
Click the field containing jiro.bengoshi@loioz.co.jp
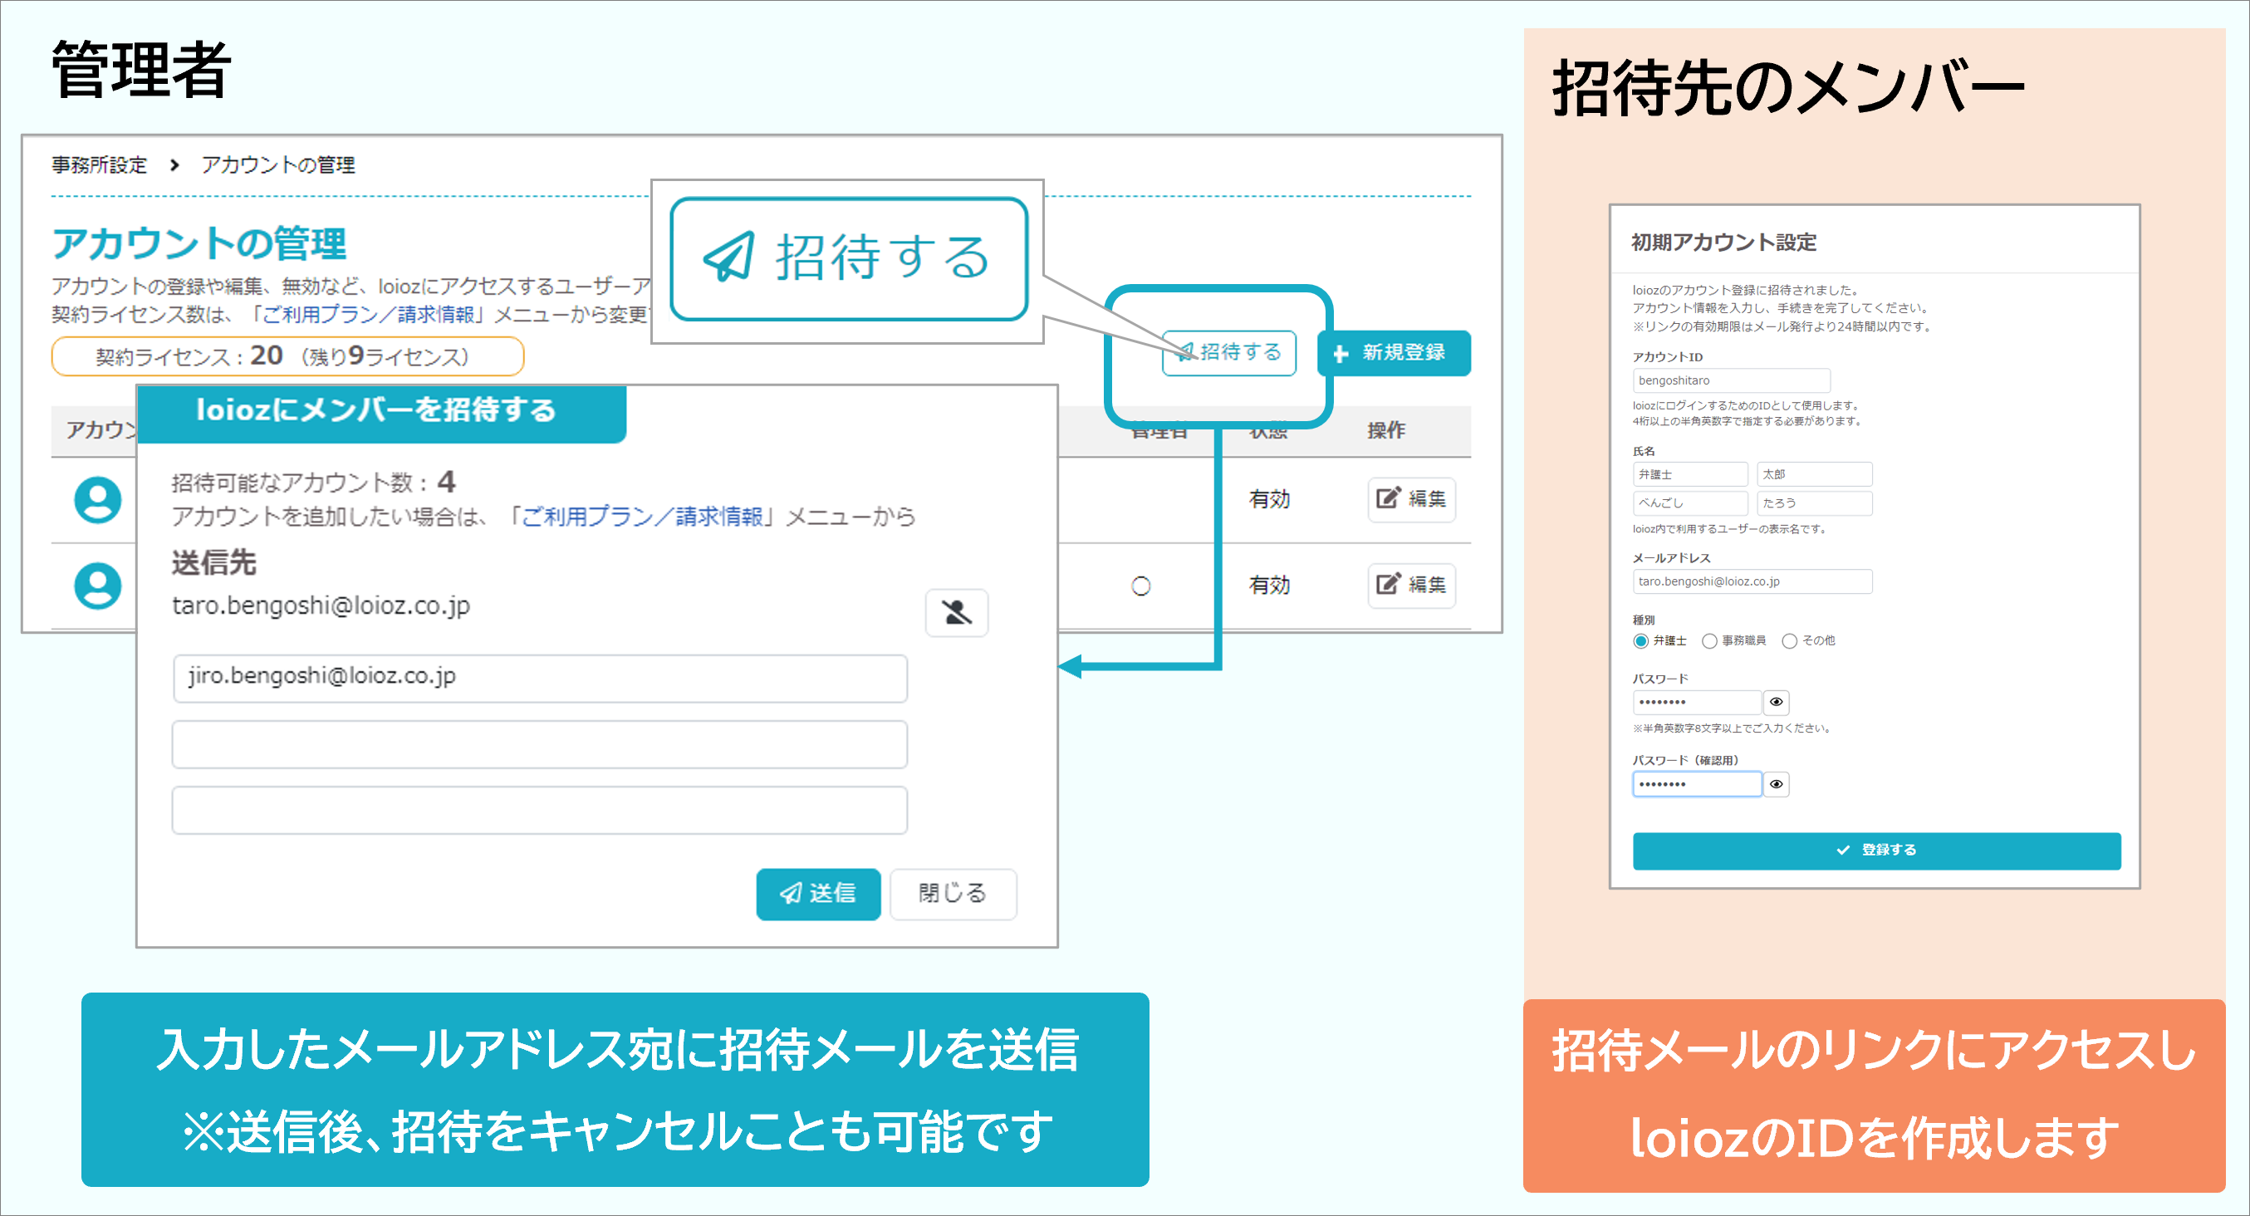point(540,678)
